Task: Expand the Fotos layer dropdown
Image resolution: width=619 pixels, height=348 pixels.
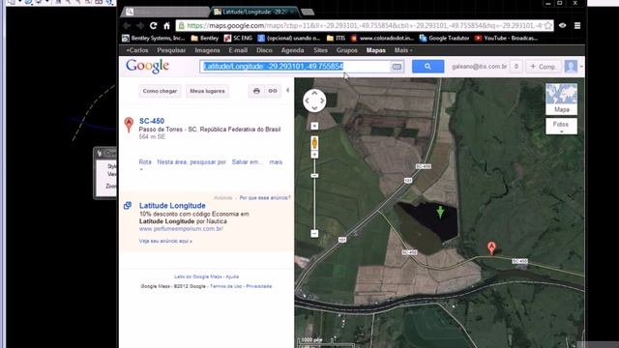Action: pos(561,127)
